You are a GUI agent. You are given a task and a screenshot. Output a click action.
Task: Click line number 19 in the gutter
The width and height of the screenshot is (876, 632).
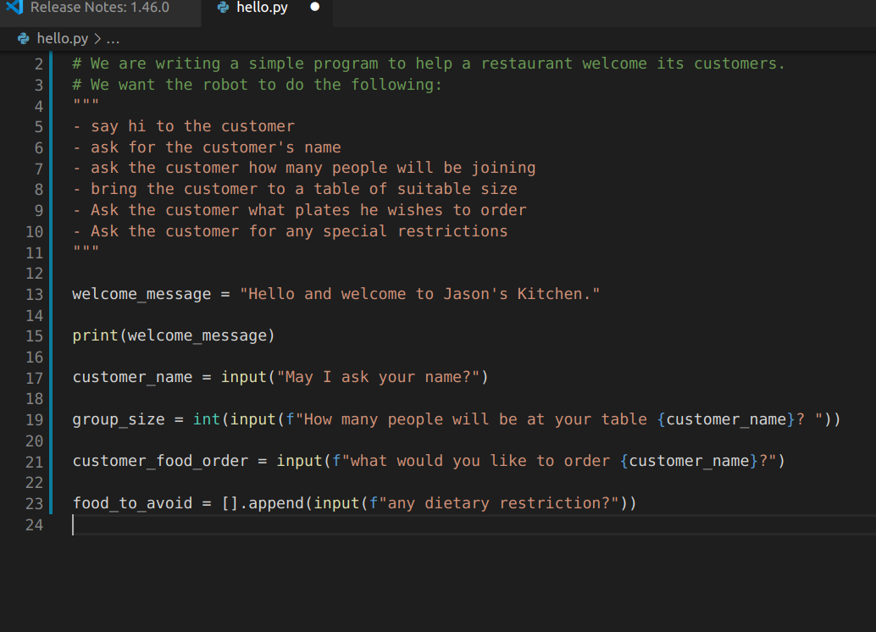click(x=34, y=419)
